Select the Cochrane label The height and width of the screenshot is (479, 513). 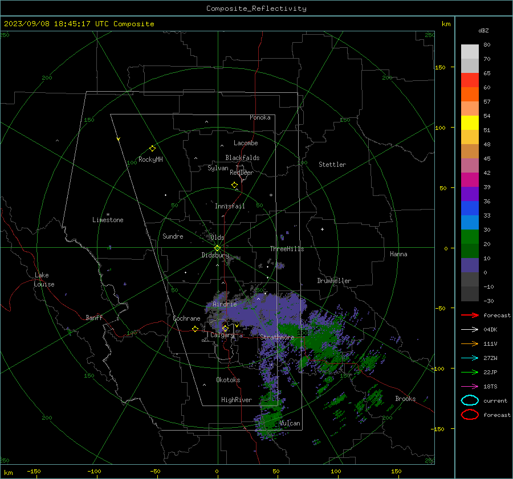click(x=186, y=318)
